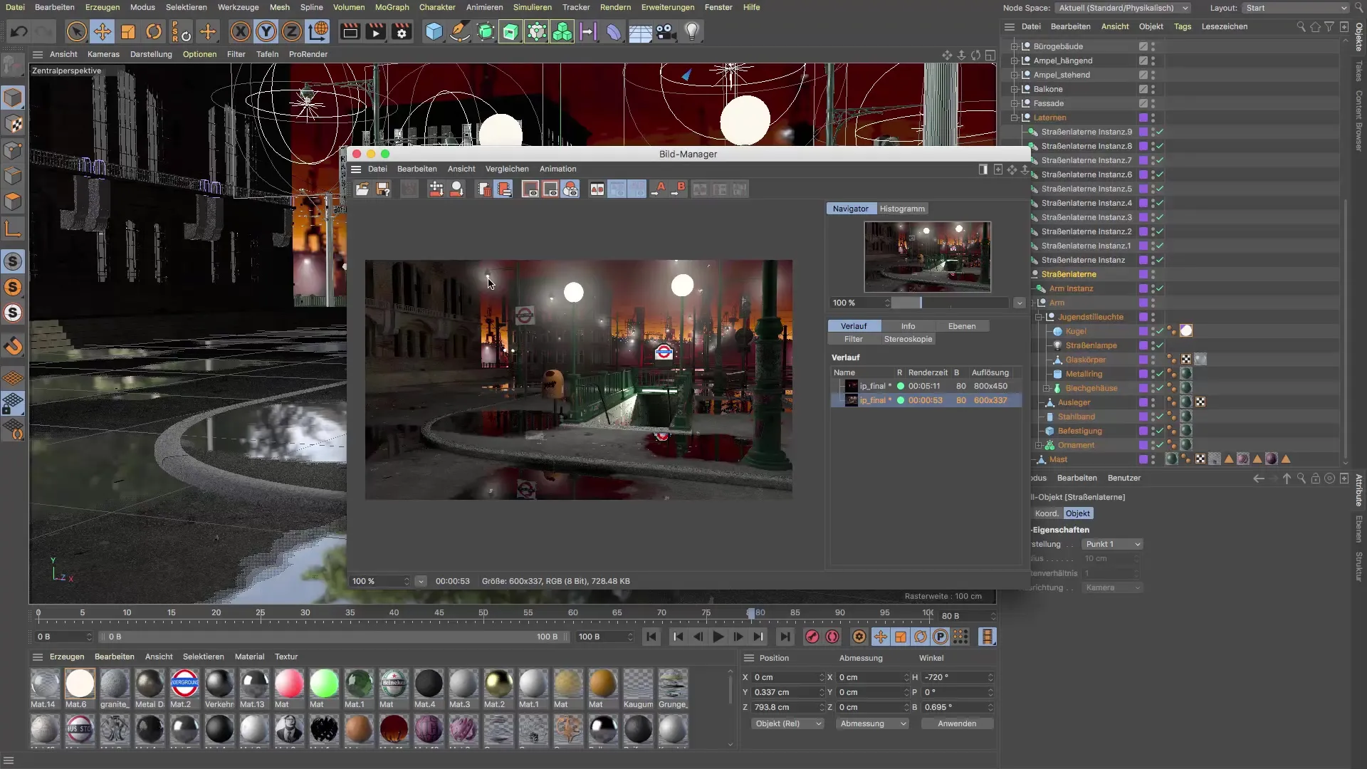
Task: Click the Open file icon in the Bild-Manager
Action: pyautogui.click(x=362, y=189)
